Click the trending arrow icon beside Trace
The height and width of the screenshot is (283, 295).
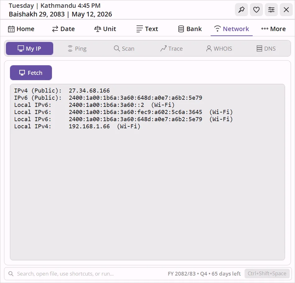point(163,48)
